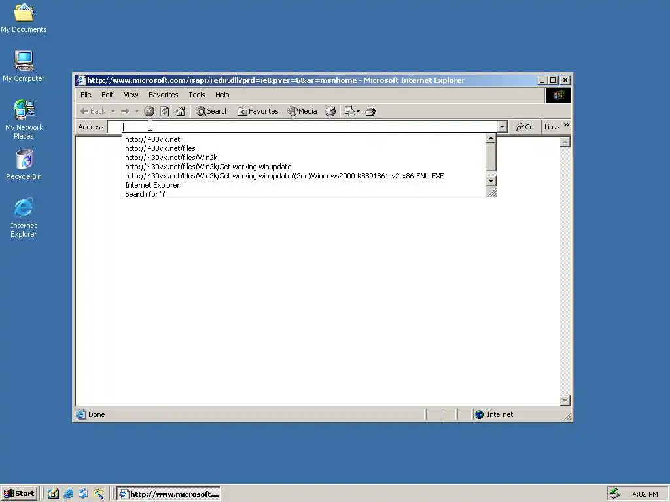Click the Go button

point(524,127)
